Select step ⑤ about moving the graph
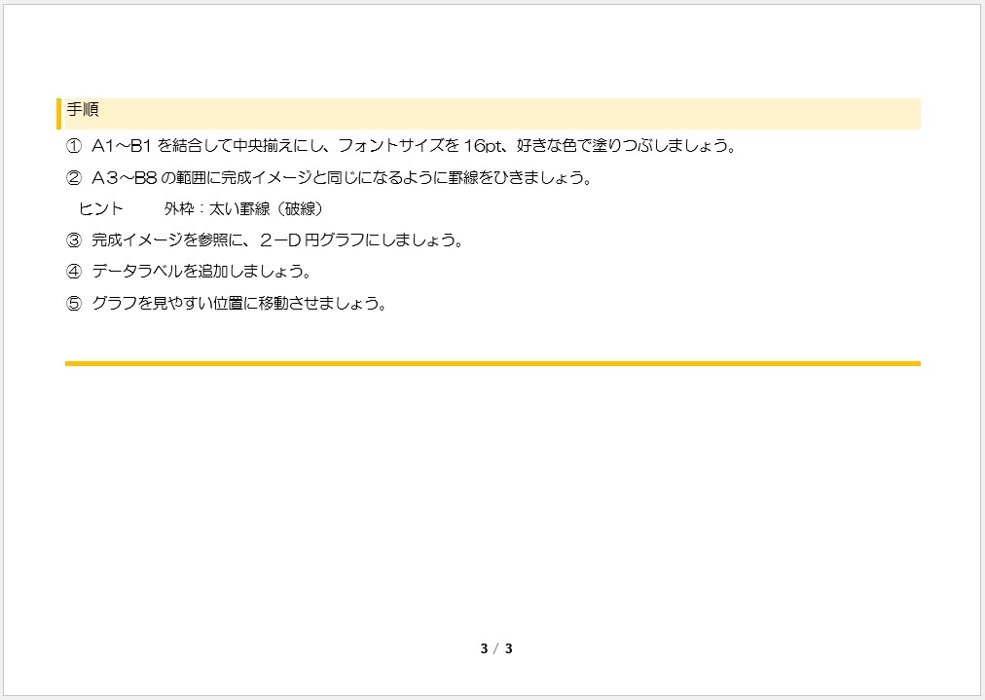The width and height of the screenshot is (985, 700). tap(226, 304)
